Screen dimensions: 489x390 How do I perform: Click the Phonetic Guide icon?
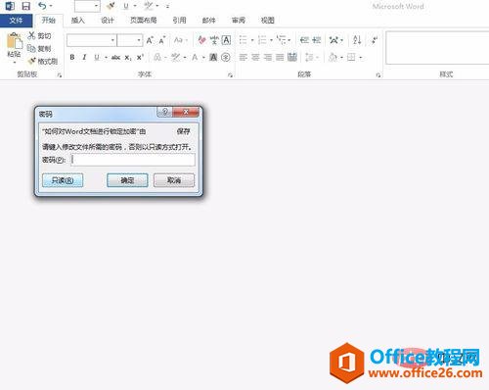pyautogui.click(x=214, y=40)
